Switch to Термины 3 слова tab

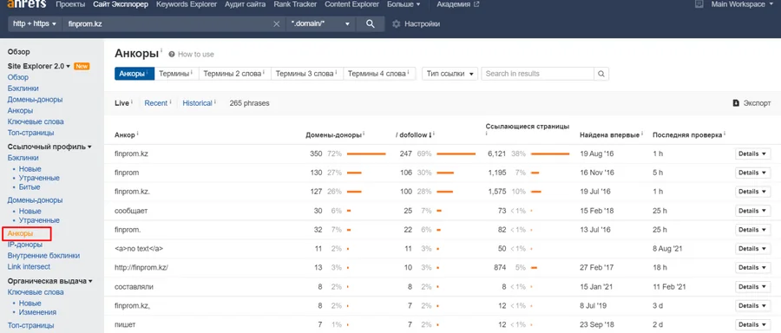click(x=307, y=74)
